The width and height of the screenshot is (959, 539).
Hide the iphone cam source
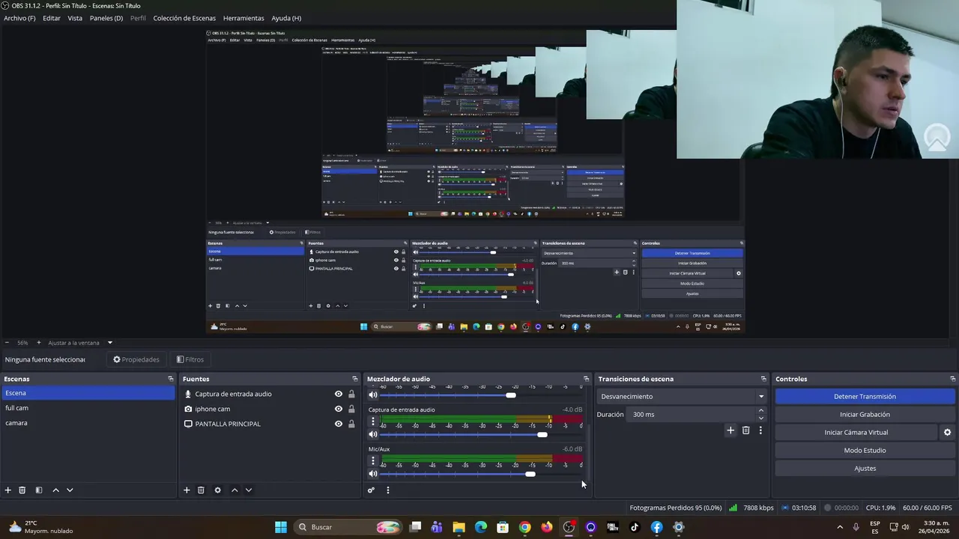339,409
